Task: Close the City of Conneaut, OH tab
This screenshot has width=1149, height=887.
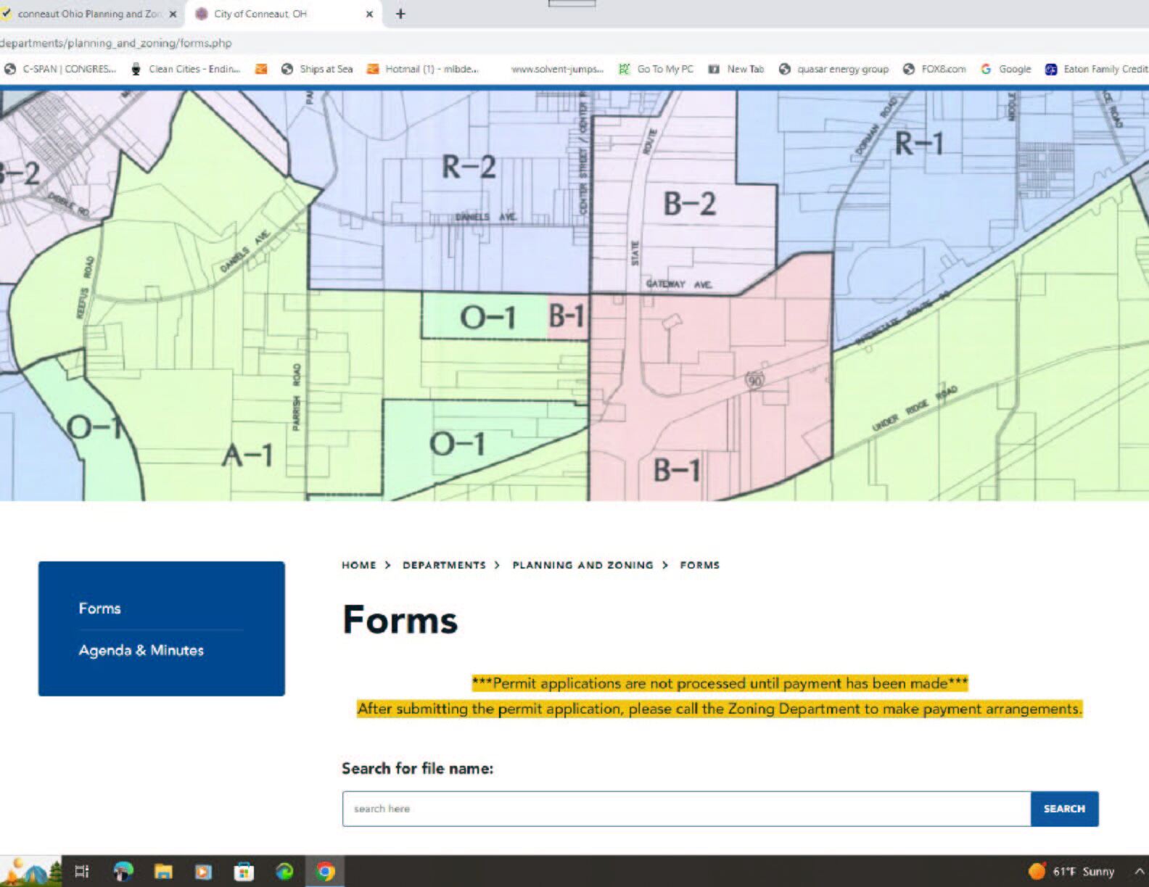Action: pos(369,14)
